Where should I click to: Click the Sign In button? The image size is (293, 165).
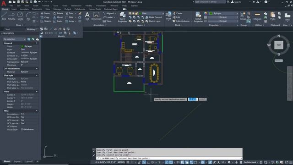pos(236,2)
